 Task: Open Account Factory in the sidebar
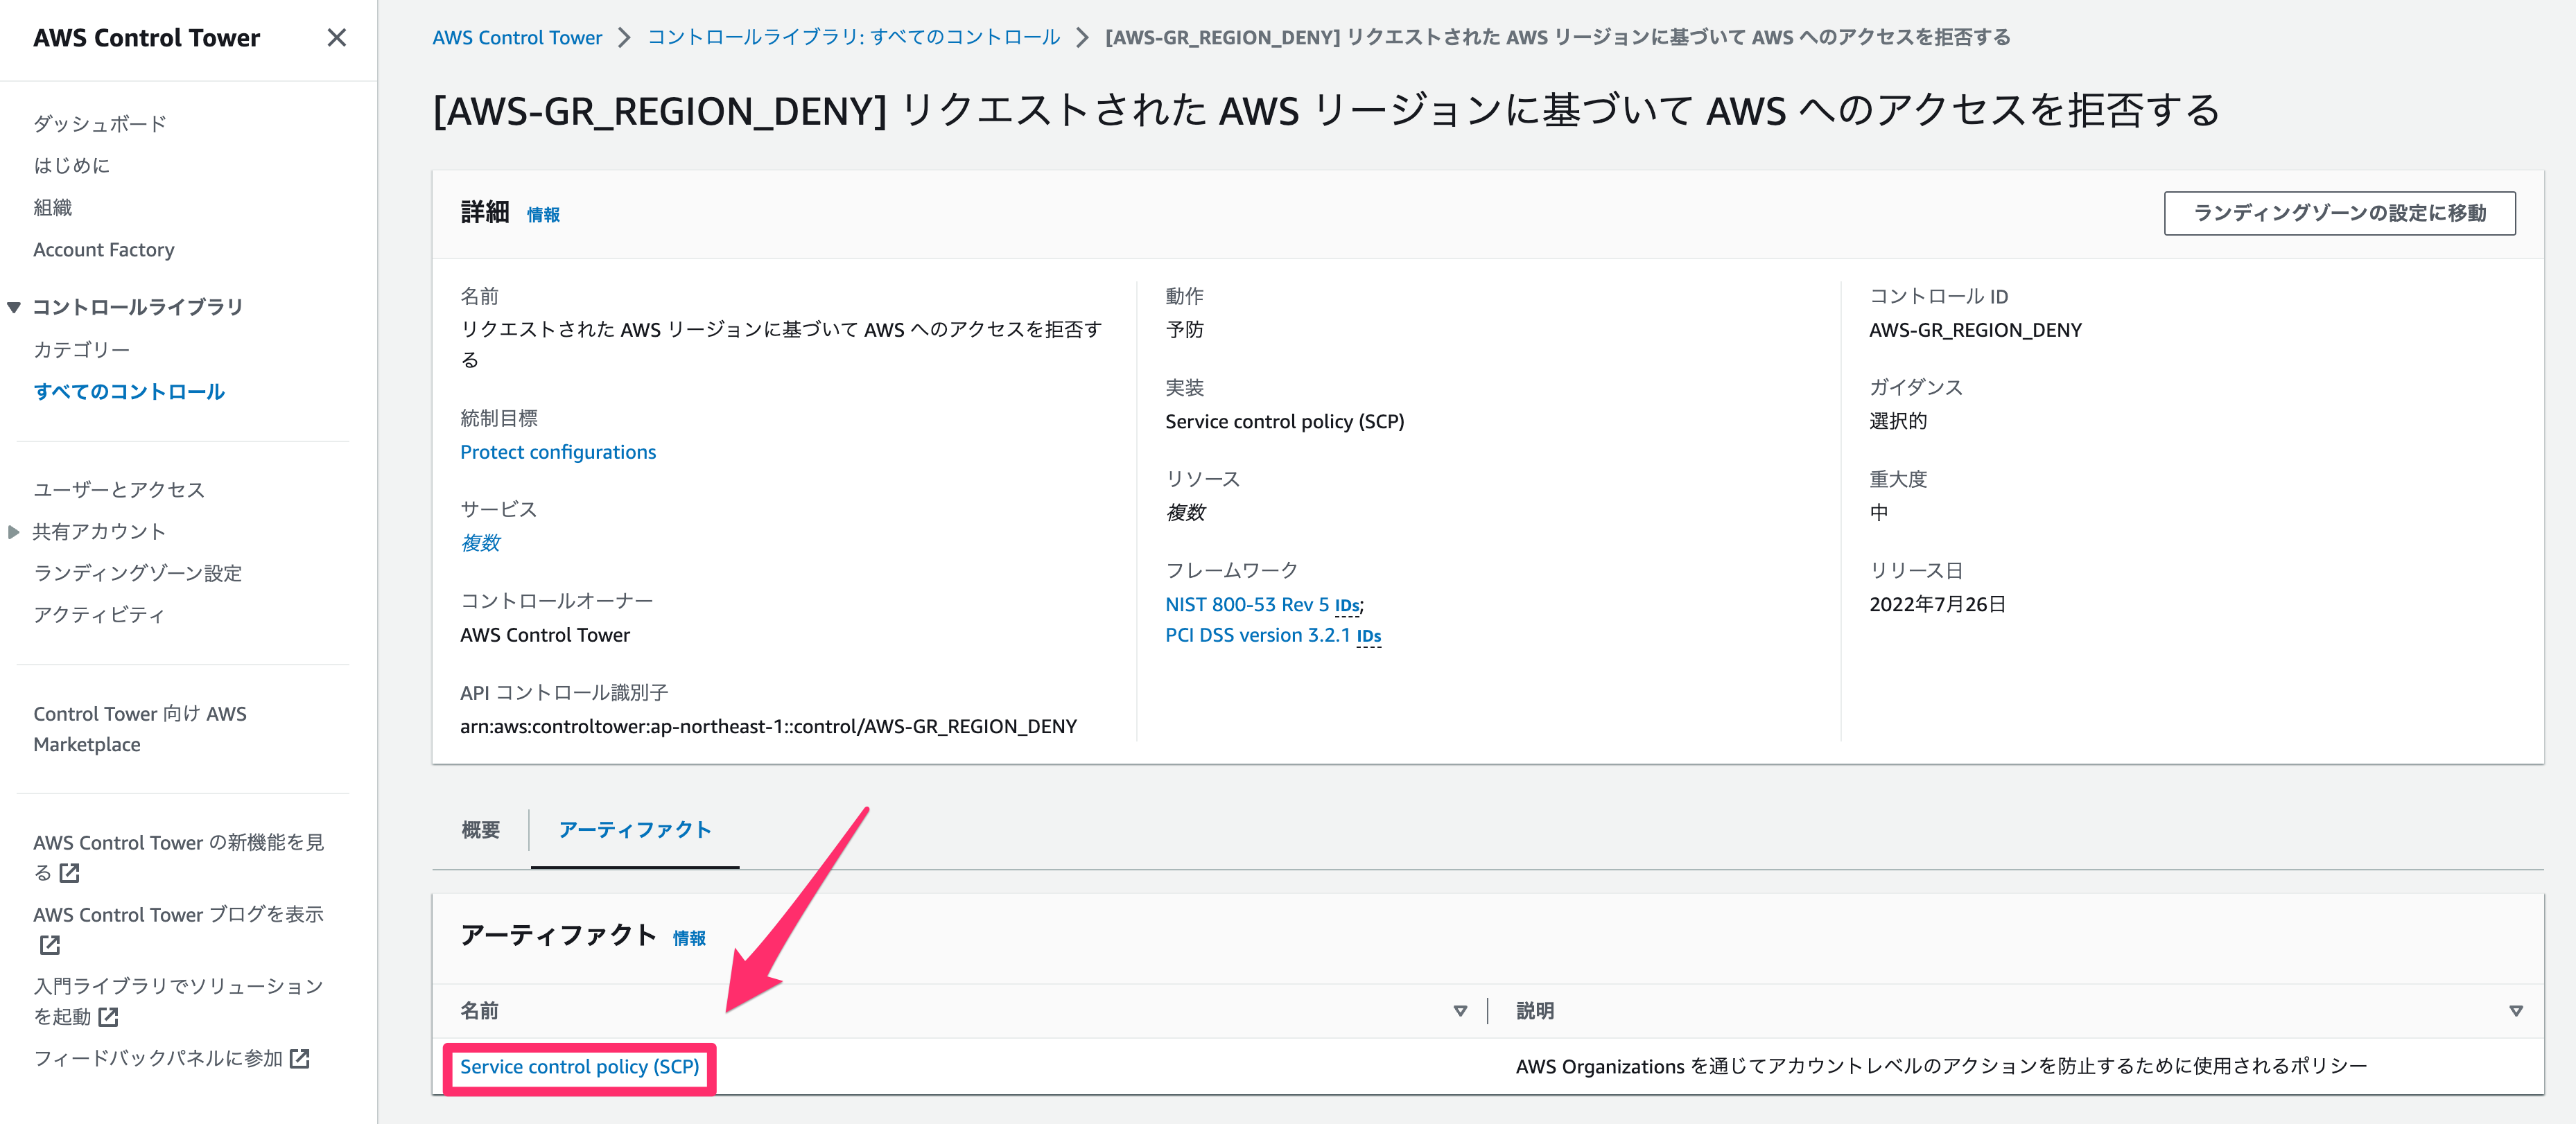coord(103,250)
